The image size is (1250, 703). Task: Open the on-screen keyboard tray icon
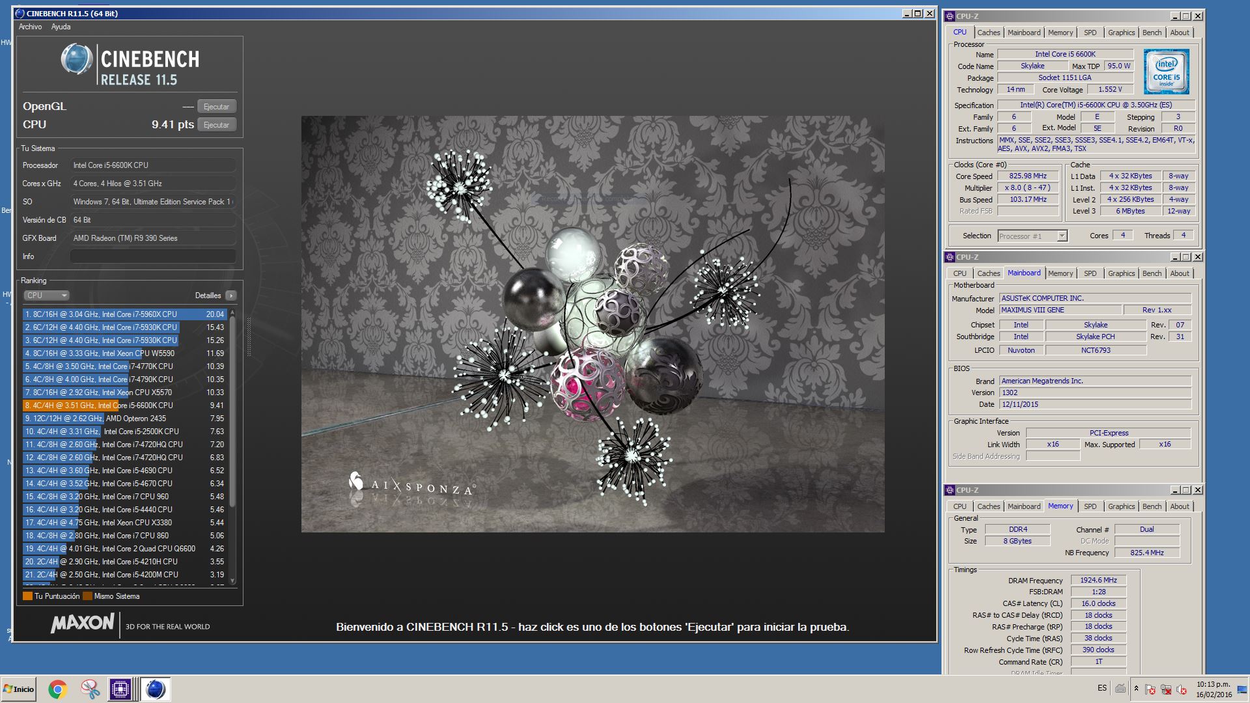click(x=1120, y=688)
